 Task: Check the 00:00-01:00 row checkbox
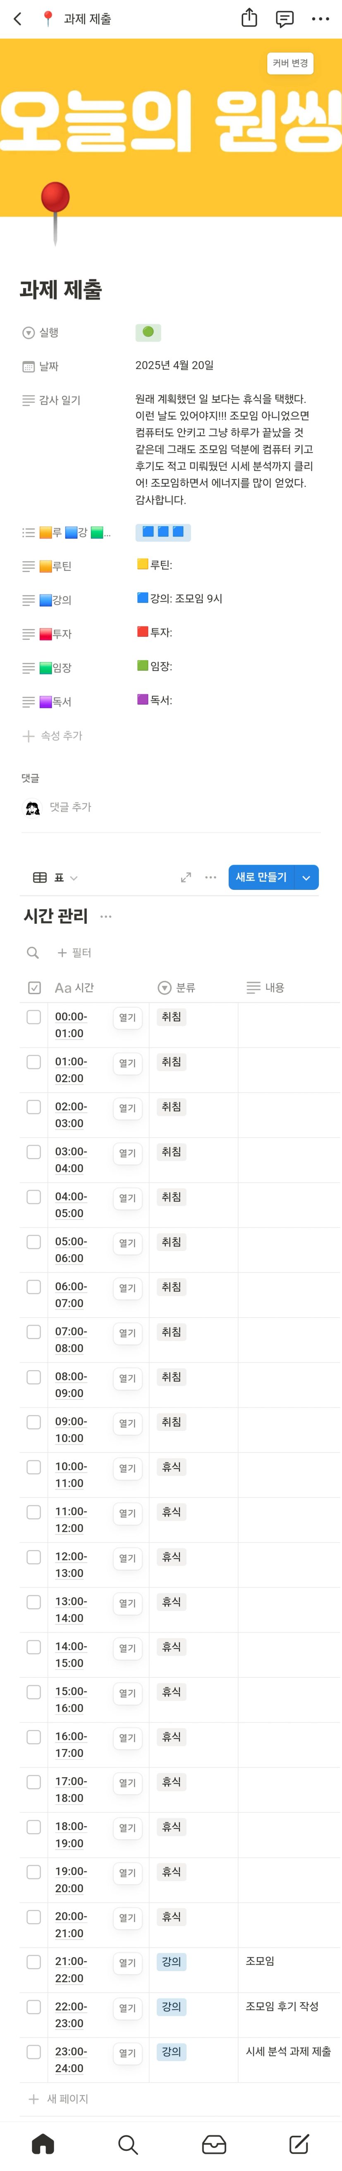coord(33,1017)
